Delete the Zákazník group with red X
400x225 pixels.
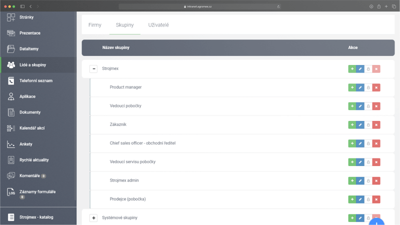376,124
